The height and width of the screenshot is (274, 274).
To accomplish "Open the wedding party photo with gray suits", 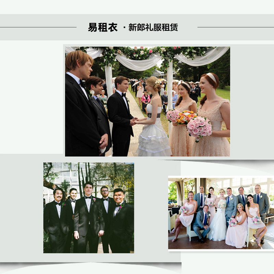I will click(x=221, y=213).
